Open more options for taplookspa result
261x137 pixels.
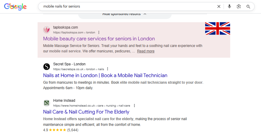99,33
